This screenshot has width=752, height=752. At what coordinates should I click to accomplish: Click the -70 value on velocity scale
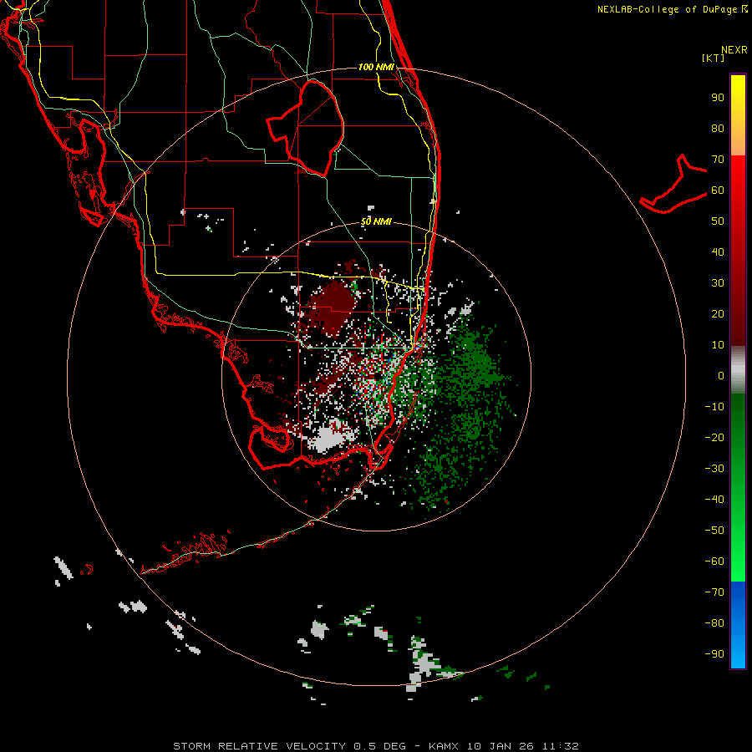click(714, 592)
